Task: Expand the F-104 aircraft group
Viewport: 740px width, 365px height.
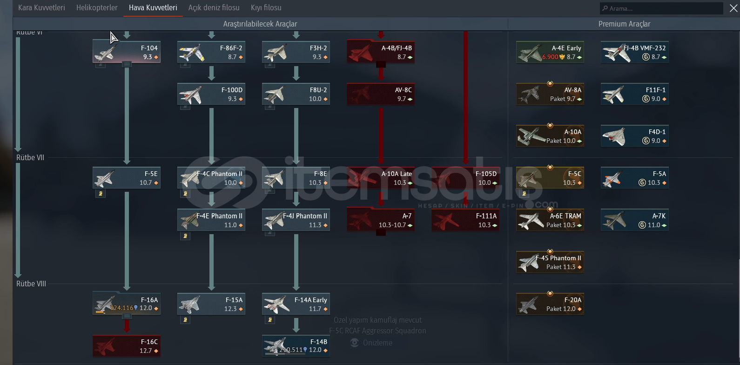Action: pyautogui.click(x=127, y=64)
